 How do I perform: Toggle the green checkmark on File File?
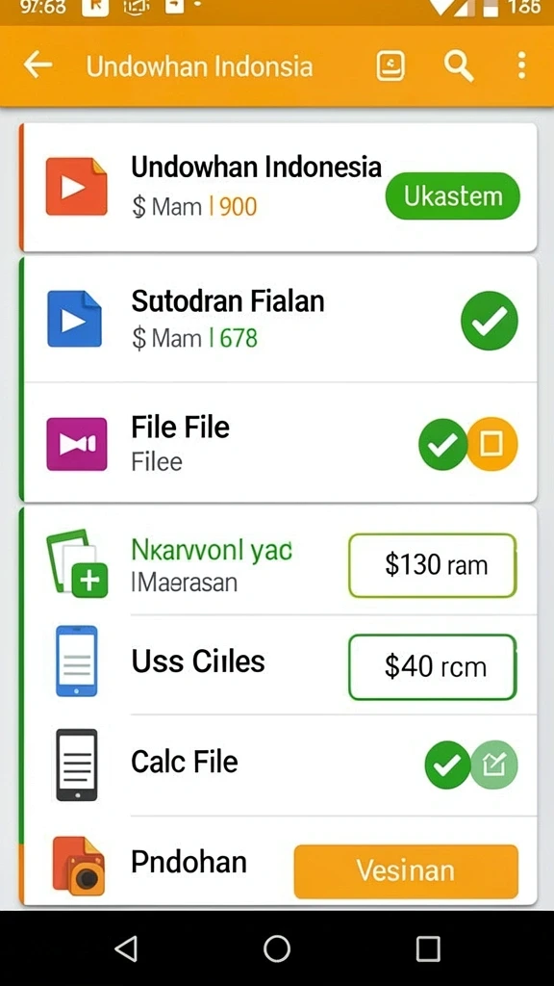click(442, 444)
